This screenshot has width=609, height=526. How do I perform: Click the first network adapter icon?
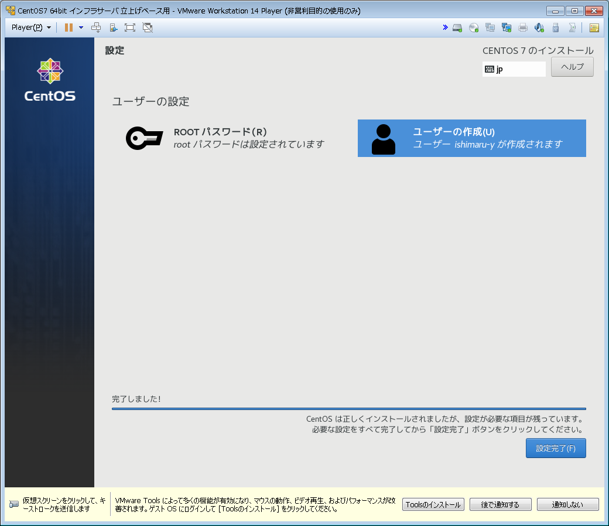pos(490,28)
